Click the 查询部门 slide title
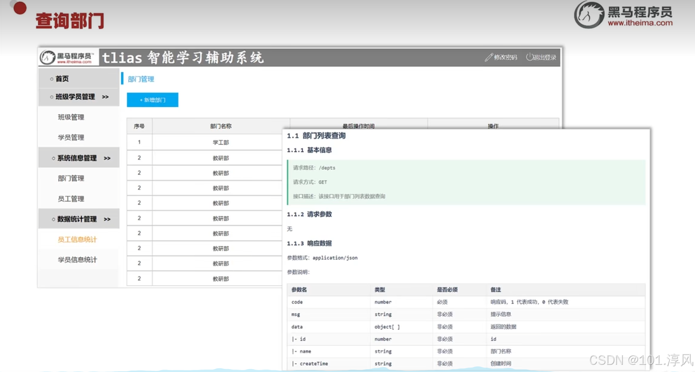Viewport: 695px width, 372px height. coord(70,21)
